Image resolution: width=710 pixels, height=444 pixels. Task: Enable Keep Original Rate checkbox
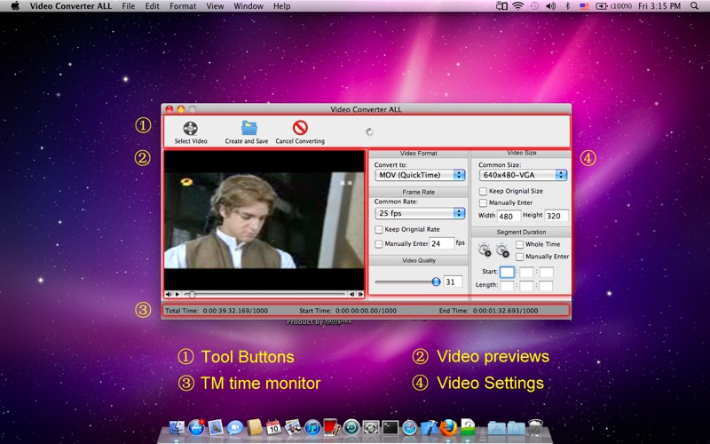379,229
